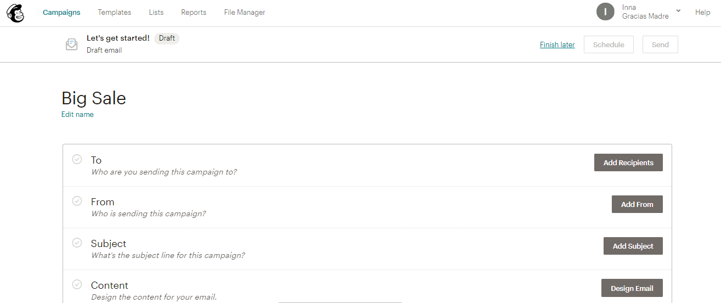
Task: Click the Design Email button
Action: coord(632,288)
